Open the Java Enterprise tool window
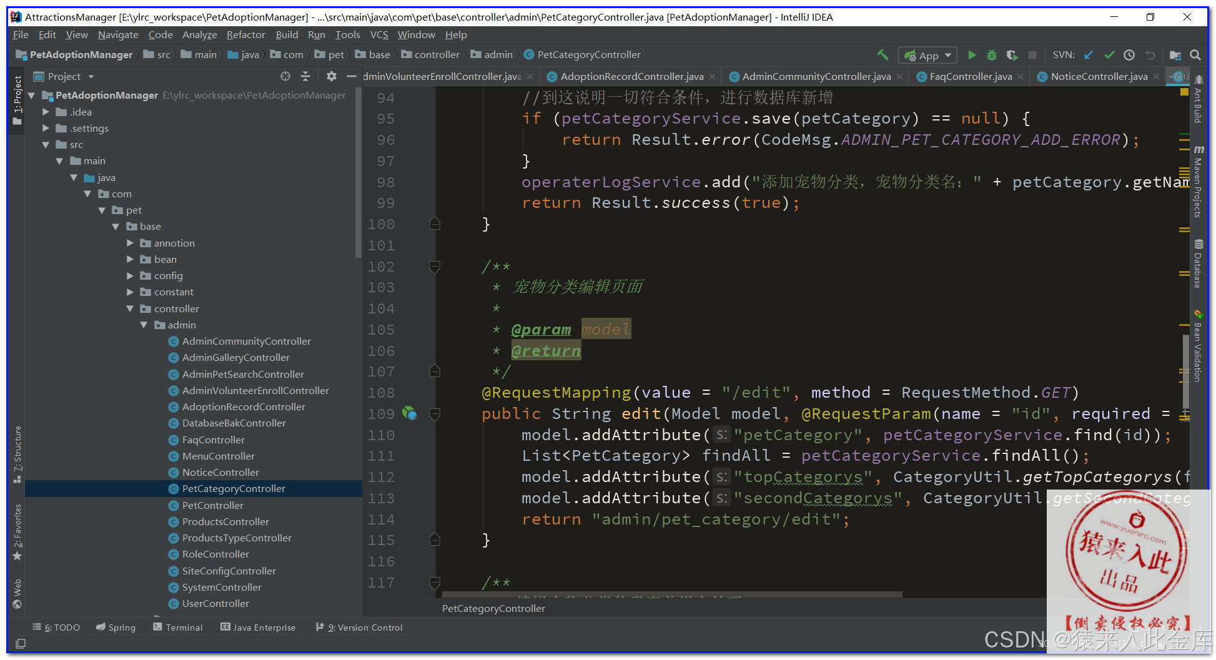 [258, 628]
